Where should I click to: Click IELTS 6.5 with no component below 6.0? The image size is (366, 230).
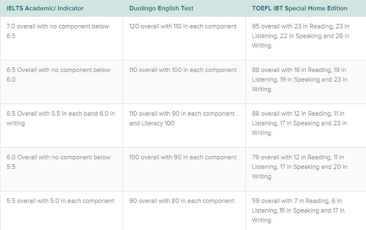pos(58,75)
